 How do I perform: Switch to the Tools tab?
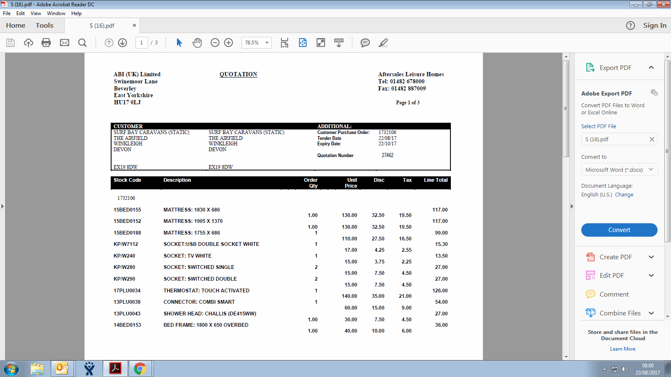(44, 26)
